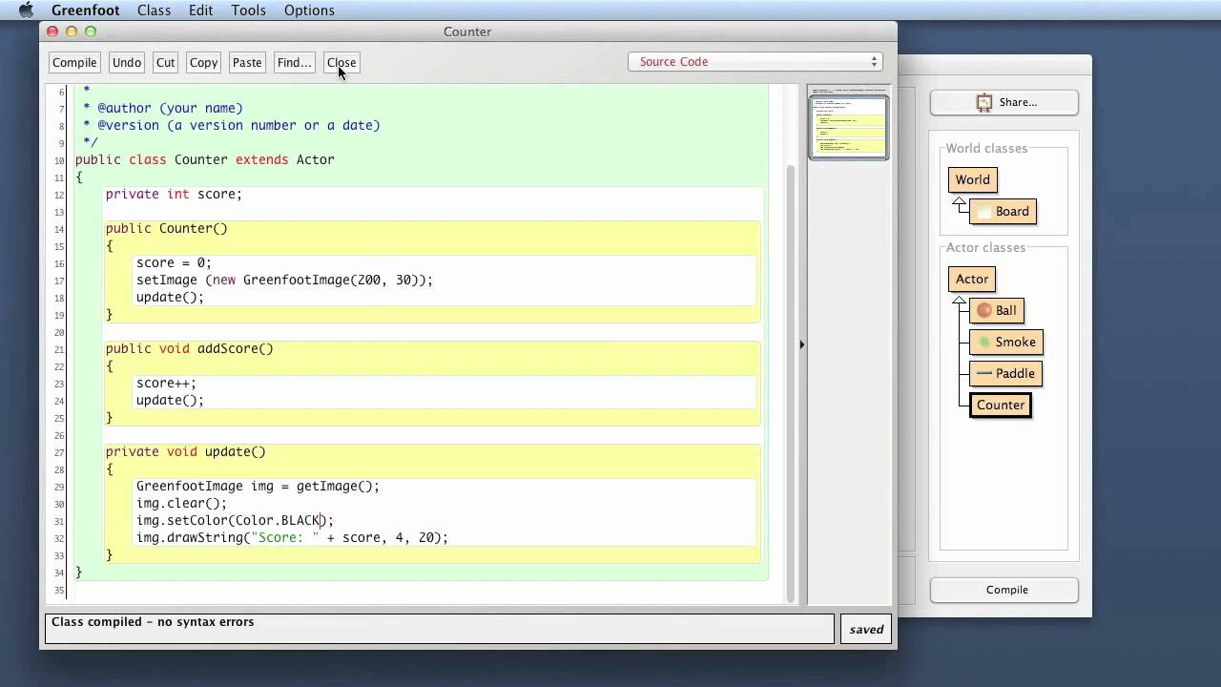Open the Class menu

pyautogui.click(x=154, y=10)
